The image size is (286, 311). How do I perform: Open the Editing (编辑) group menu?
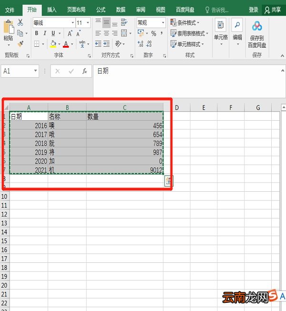[237, 32]
